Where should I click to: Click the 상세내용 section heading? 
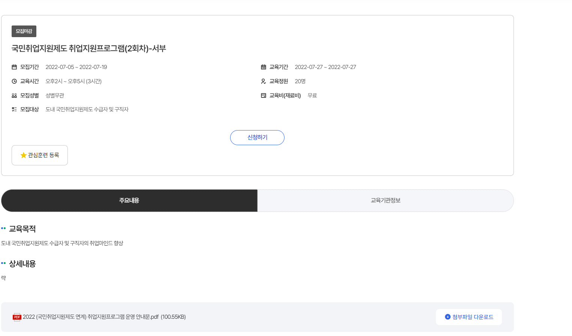[22, 264]
